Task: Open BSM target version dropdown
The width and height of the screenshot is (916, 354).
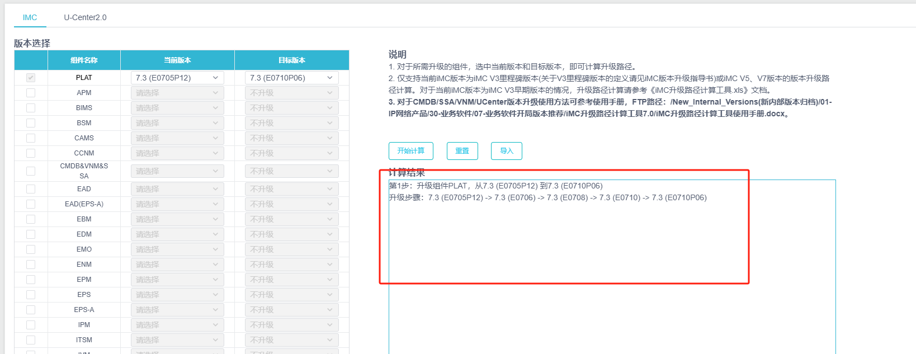Action: (x=291, y=123)
